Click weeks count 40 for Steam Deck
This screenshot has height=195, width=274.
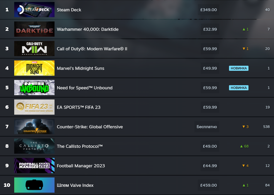coord(267,10)
